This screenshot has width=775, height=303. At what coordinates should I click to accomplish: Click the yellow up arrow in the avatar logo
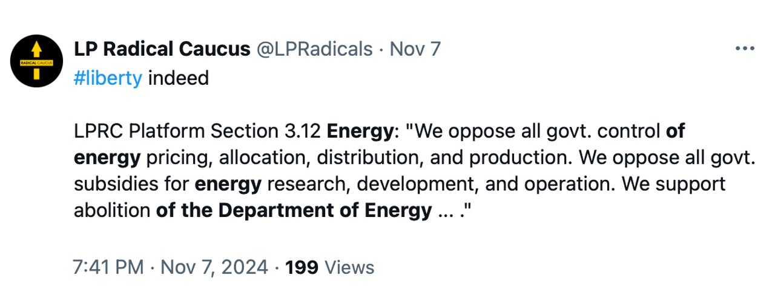point(36,49)
